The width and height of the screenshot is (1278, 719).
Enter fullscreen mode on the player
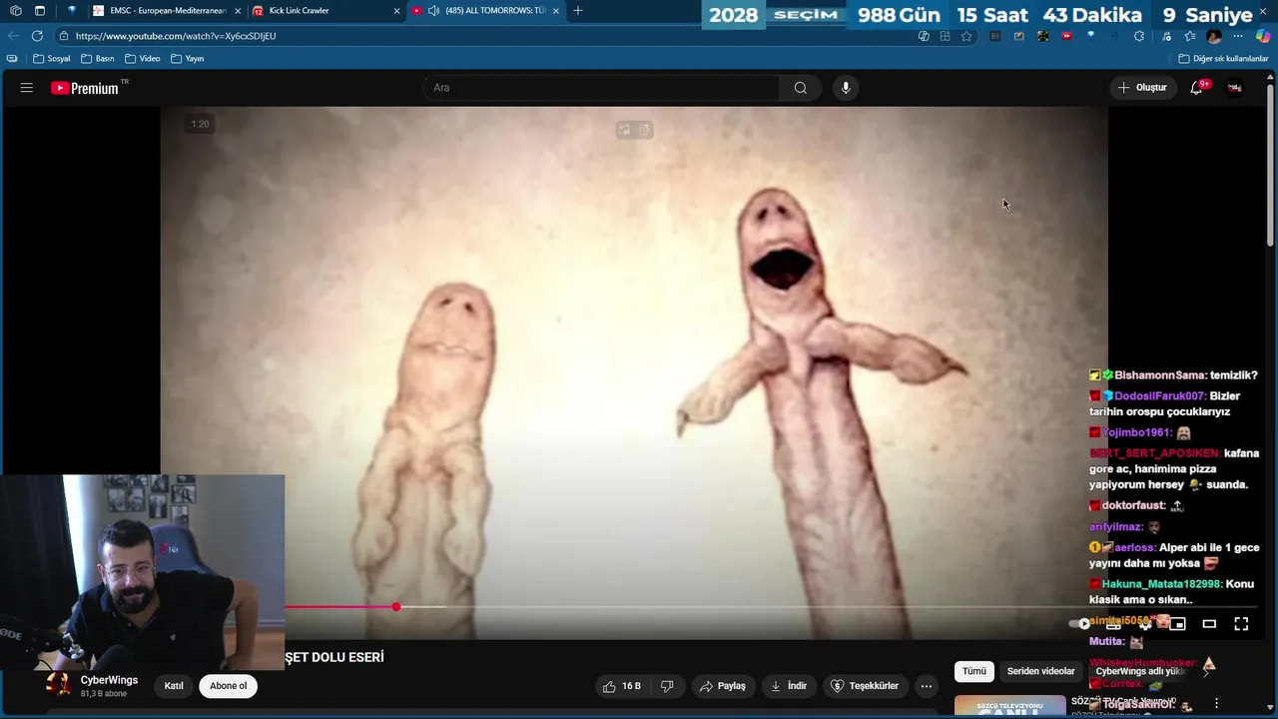tap(1241, 624)
